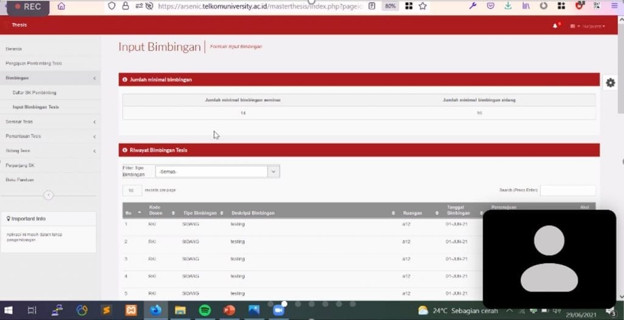Open the Filter Tipe Bimbingan dropdown
624x320 pixels.
pos(217,172)
